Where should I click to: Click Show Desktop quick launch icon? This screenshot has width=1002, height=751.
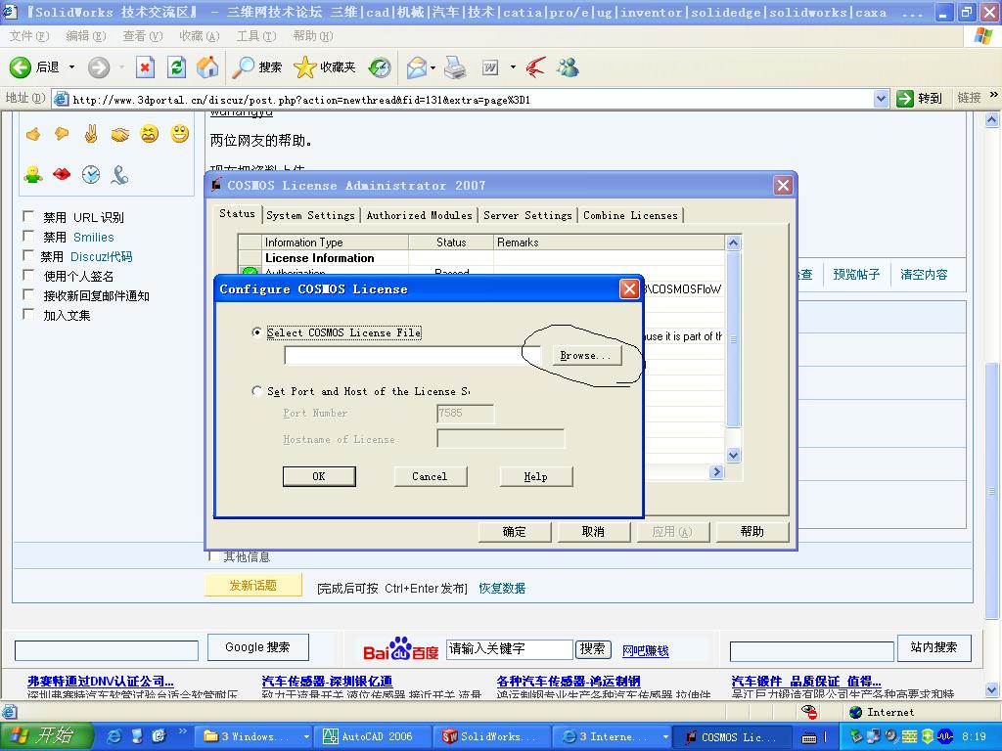[x=137, y=736]
